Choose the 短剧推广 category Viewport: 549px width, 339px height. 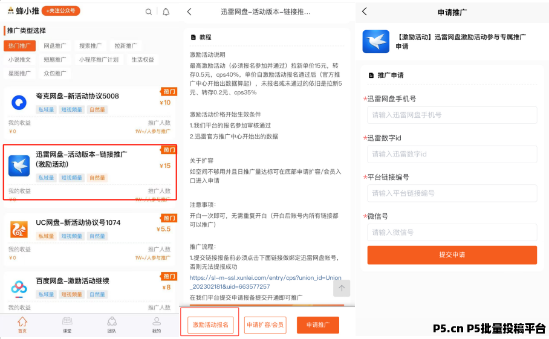coord(55,59)
